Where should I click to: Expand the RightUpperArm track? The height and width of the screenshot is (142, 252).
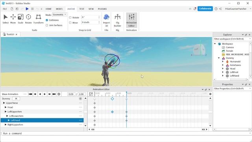6,125
